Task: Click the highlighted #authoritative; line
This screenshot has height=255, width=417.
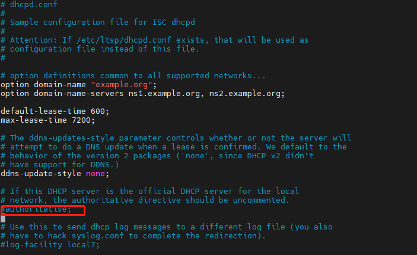Action: [x=36, y=209]
